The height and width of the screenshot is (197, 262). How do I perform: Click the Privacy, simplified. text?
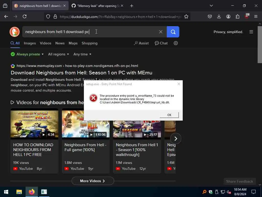pyautogui.click(x=228, y=32)
